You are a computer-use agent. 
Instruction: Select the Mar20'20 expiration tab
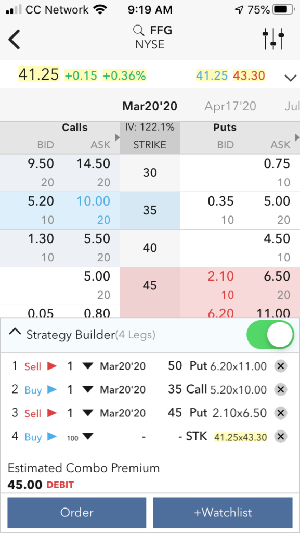point(150,106)
